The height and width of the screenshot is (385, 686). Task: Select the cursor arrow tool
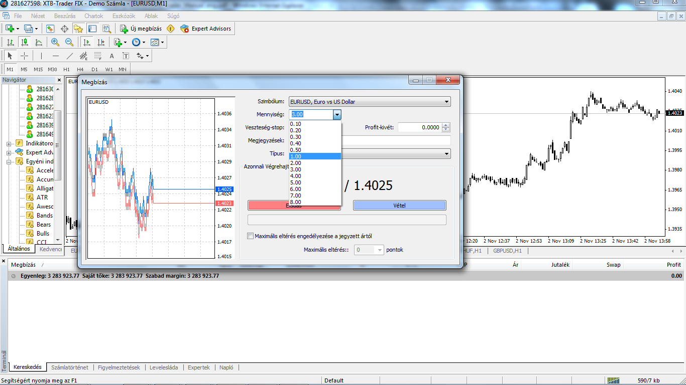point(10,56)
